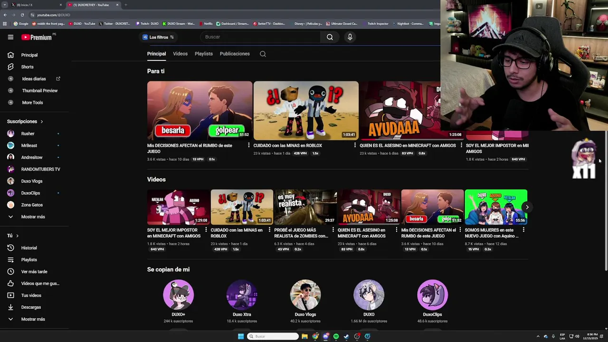Viewport: 608px width, 342px height.
Task: Open the YouTube hamburger guide menu
Action: click(x=10, y=37)
